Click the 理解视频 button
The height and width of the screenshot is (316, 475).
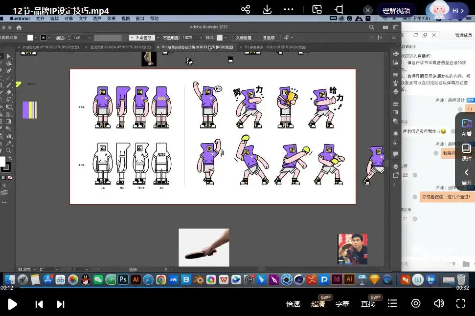click(x=396, y=11)
